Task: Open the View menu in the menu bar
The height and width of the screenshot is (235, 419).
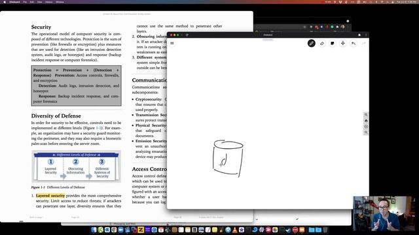Action: click(x=39, y=2)
